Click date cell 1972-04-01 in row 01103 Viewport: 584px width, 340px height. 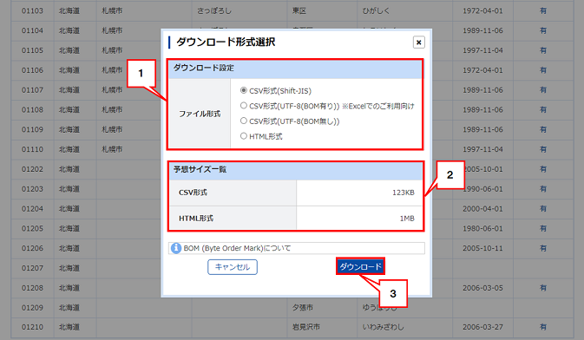[x=482, y=10]
